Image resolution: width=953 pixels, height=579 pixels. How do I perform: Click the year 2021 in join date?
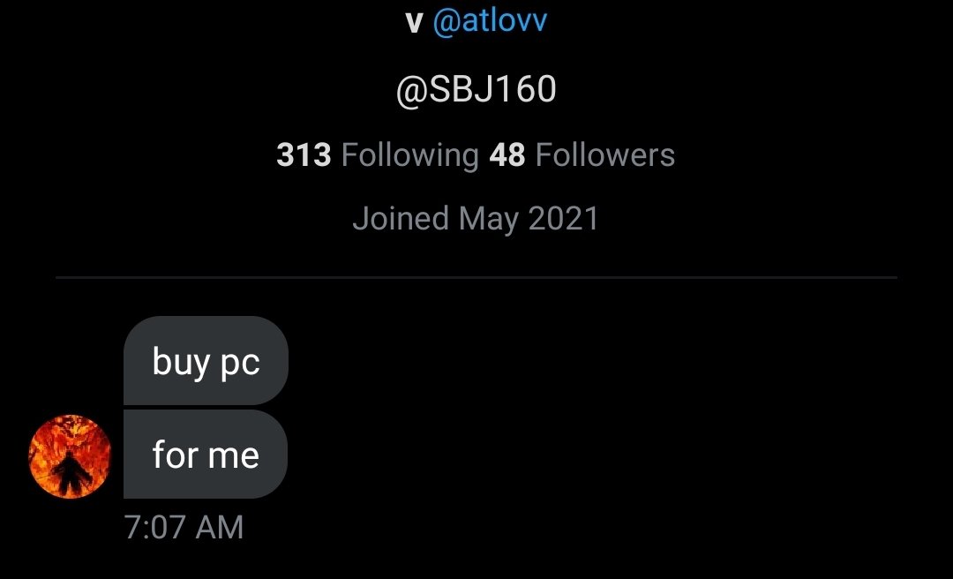point(563,218)
